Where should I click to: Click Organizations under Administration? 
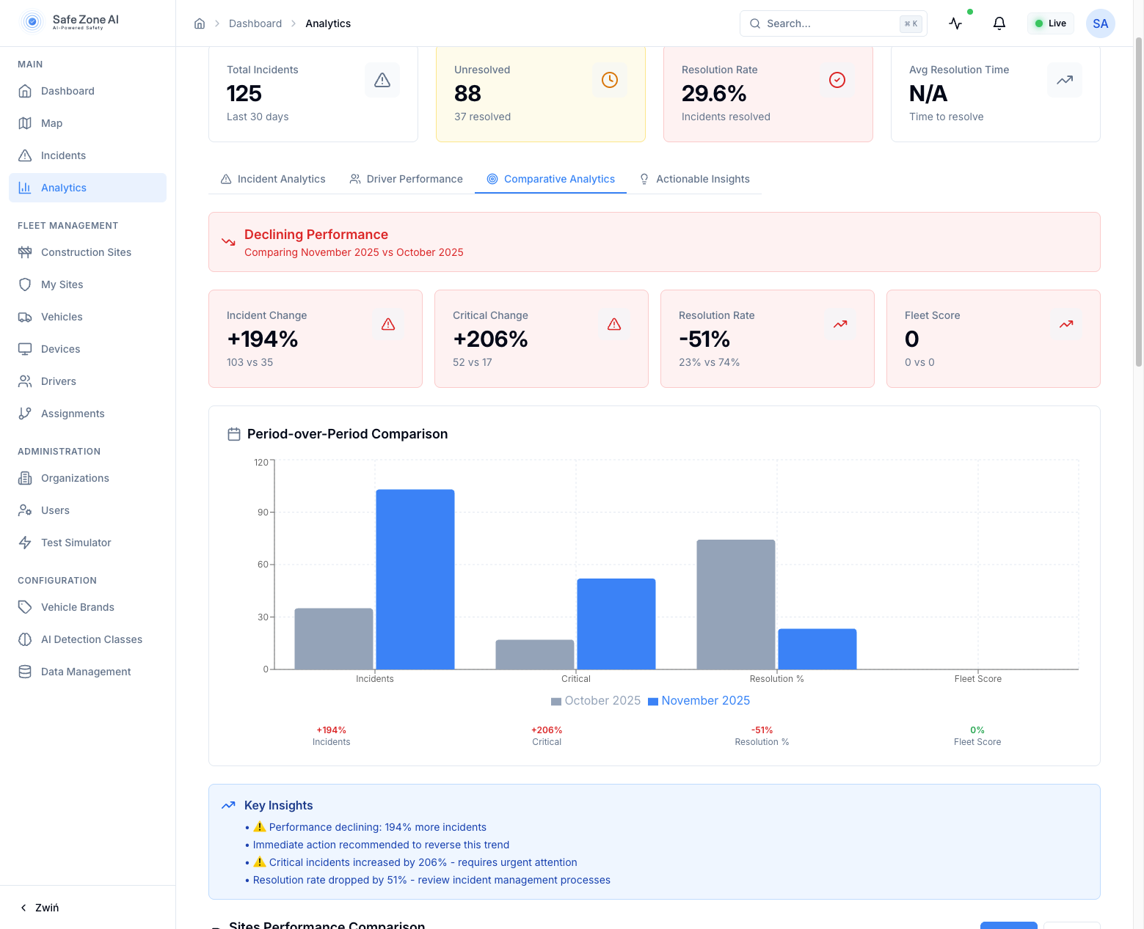click(73, 478)
